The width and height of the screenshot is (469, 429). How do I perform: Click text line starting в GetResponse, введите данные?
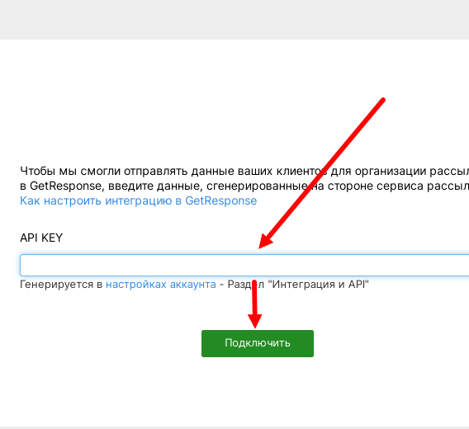(244, 186)
